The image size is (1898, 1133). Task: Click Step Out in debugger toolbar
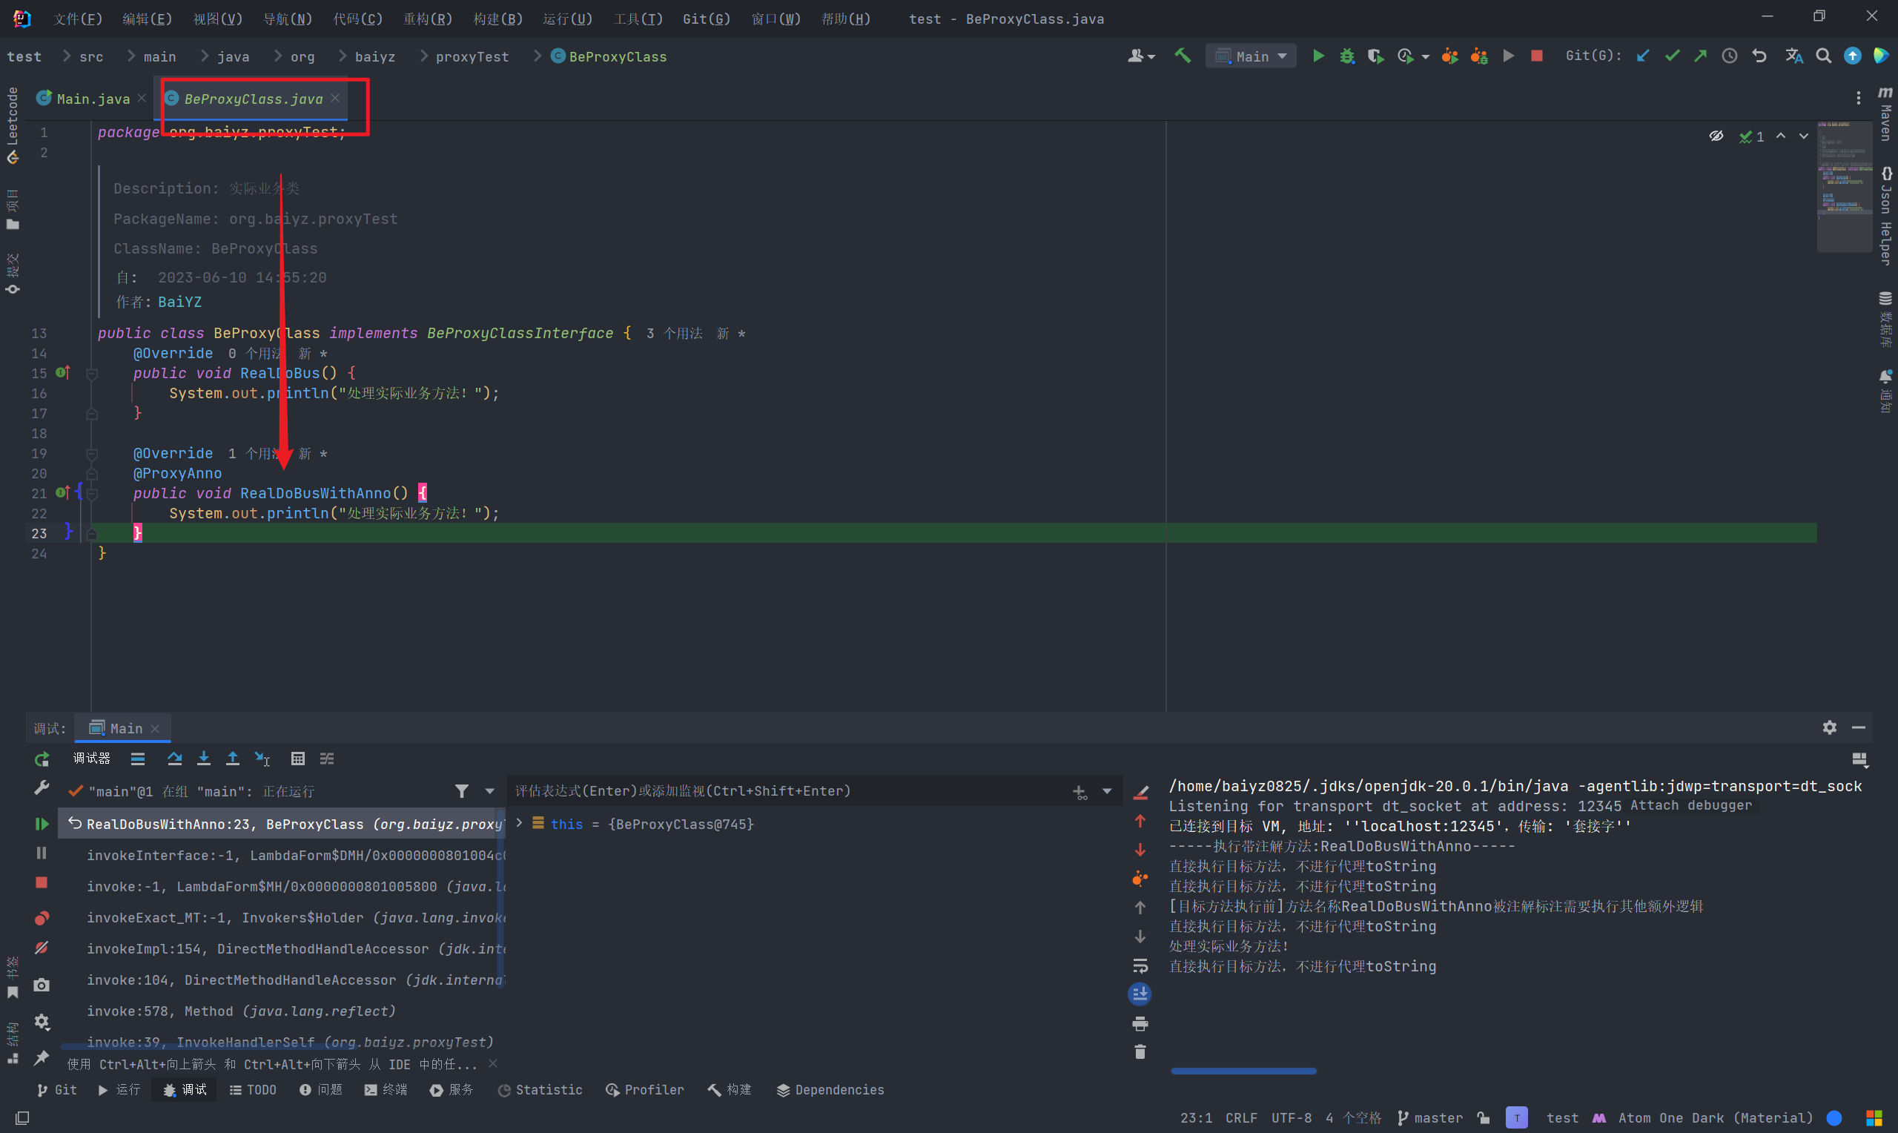tap(233, 758)
